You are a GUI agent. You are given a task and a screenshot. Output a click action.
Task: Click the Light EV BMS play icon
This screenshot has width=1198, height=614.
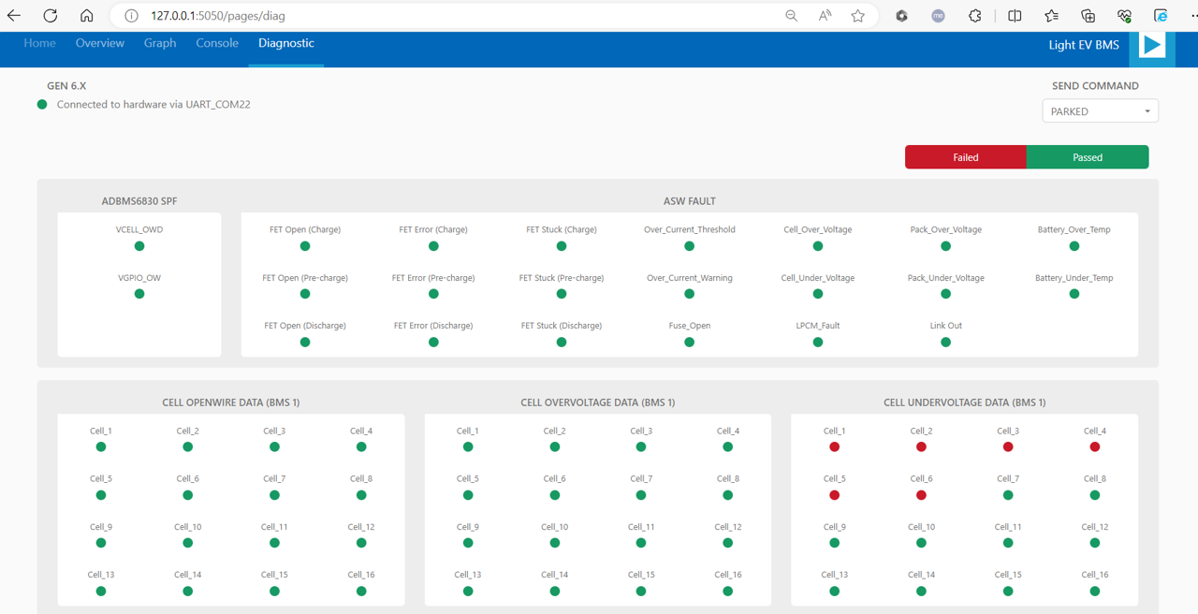(1151, 44)
